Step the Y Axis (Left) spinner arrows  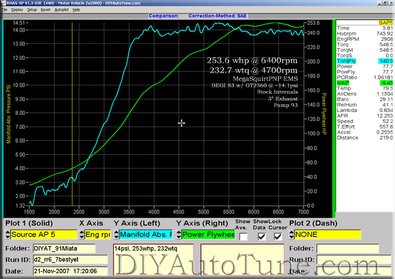pyautogui.click(x=116, y=235)
